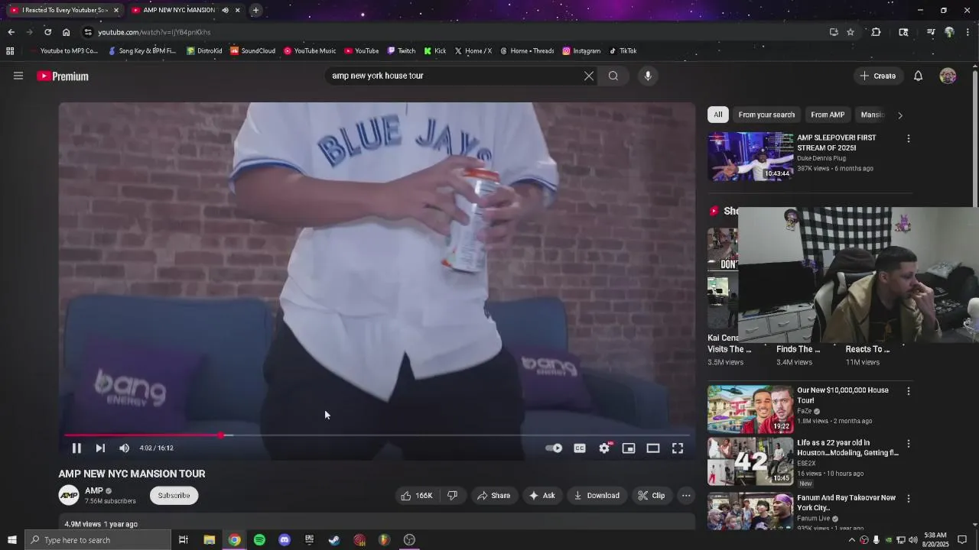
Task: Open the Chrome extensions puzzle icon
Action: tap(877, 32)
